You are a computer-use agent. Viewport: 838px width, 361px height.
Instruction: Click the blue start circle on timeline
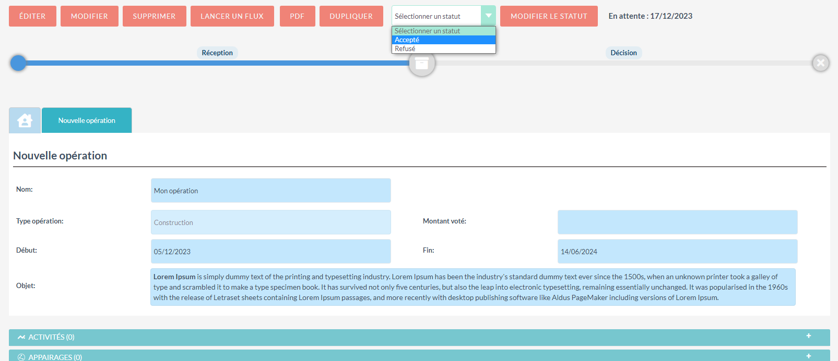(18, 63)
